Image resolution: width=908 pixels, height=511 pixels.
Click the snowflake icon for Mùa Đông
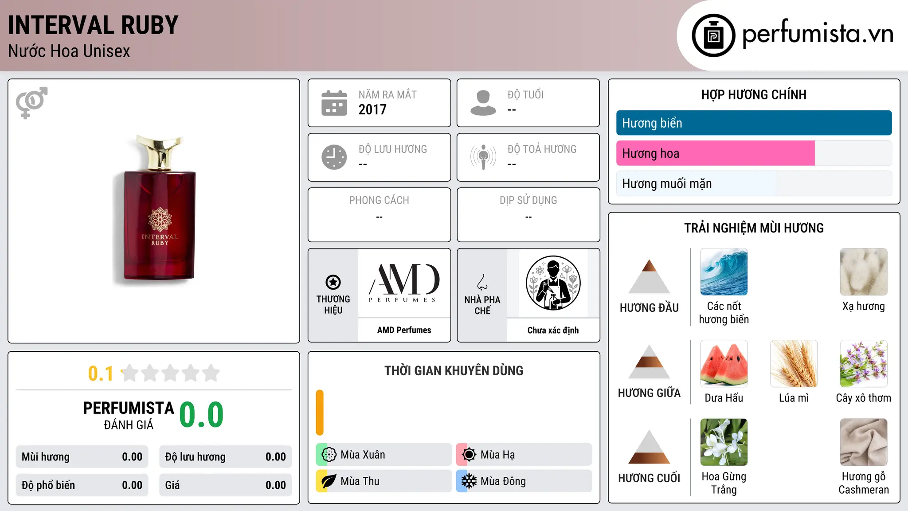click(x=469, y=481)
